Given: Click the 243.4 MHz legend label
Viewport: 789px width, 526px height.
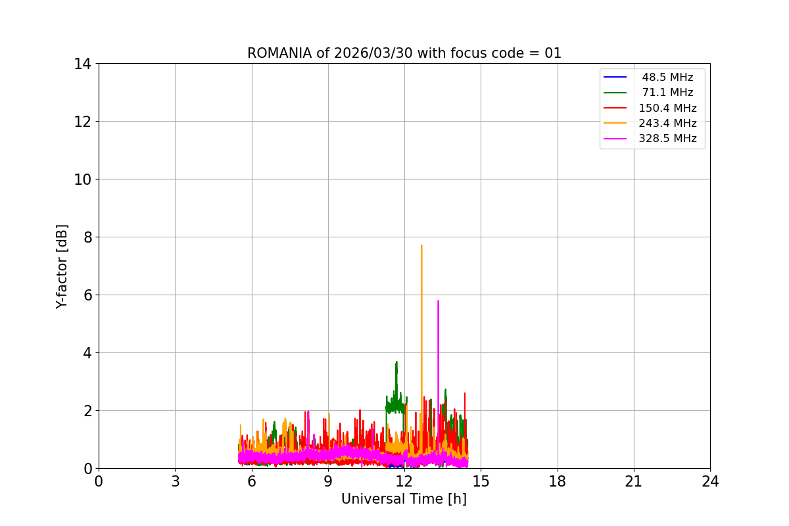Looking at the screenshot, I should point(667,123).
